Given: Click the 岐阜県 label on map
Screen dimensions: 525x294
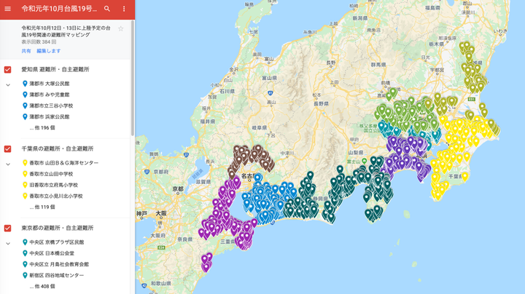Looking at the screenshot, I should tap(259, 127).
